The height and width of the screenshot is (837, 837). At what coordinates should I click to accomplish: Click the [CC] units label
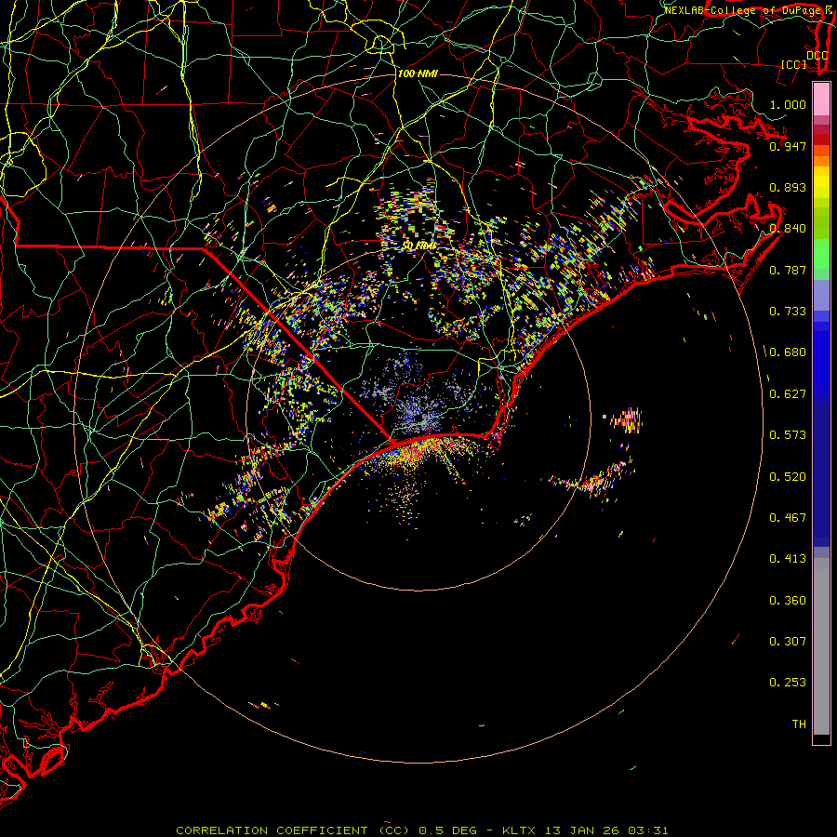794,64
